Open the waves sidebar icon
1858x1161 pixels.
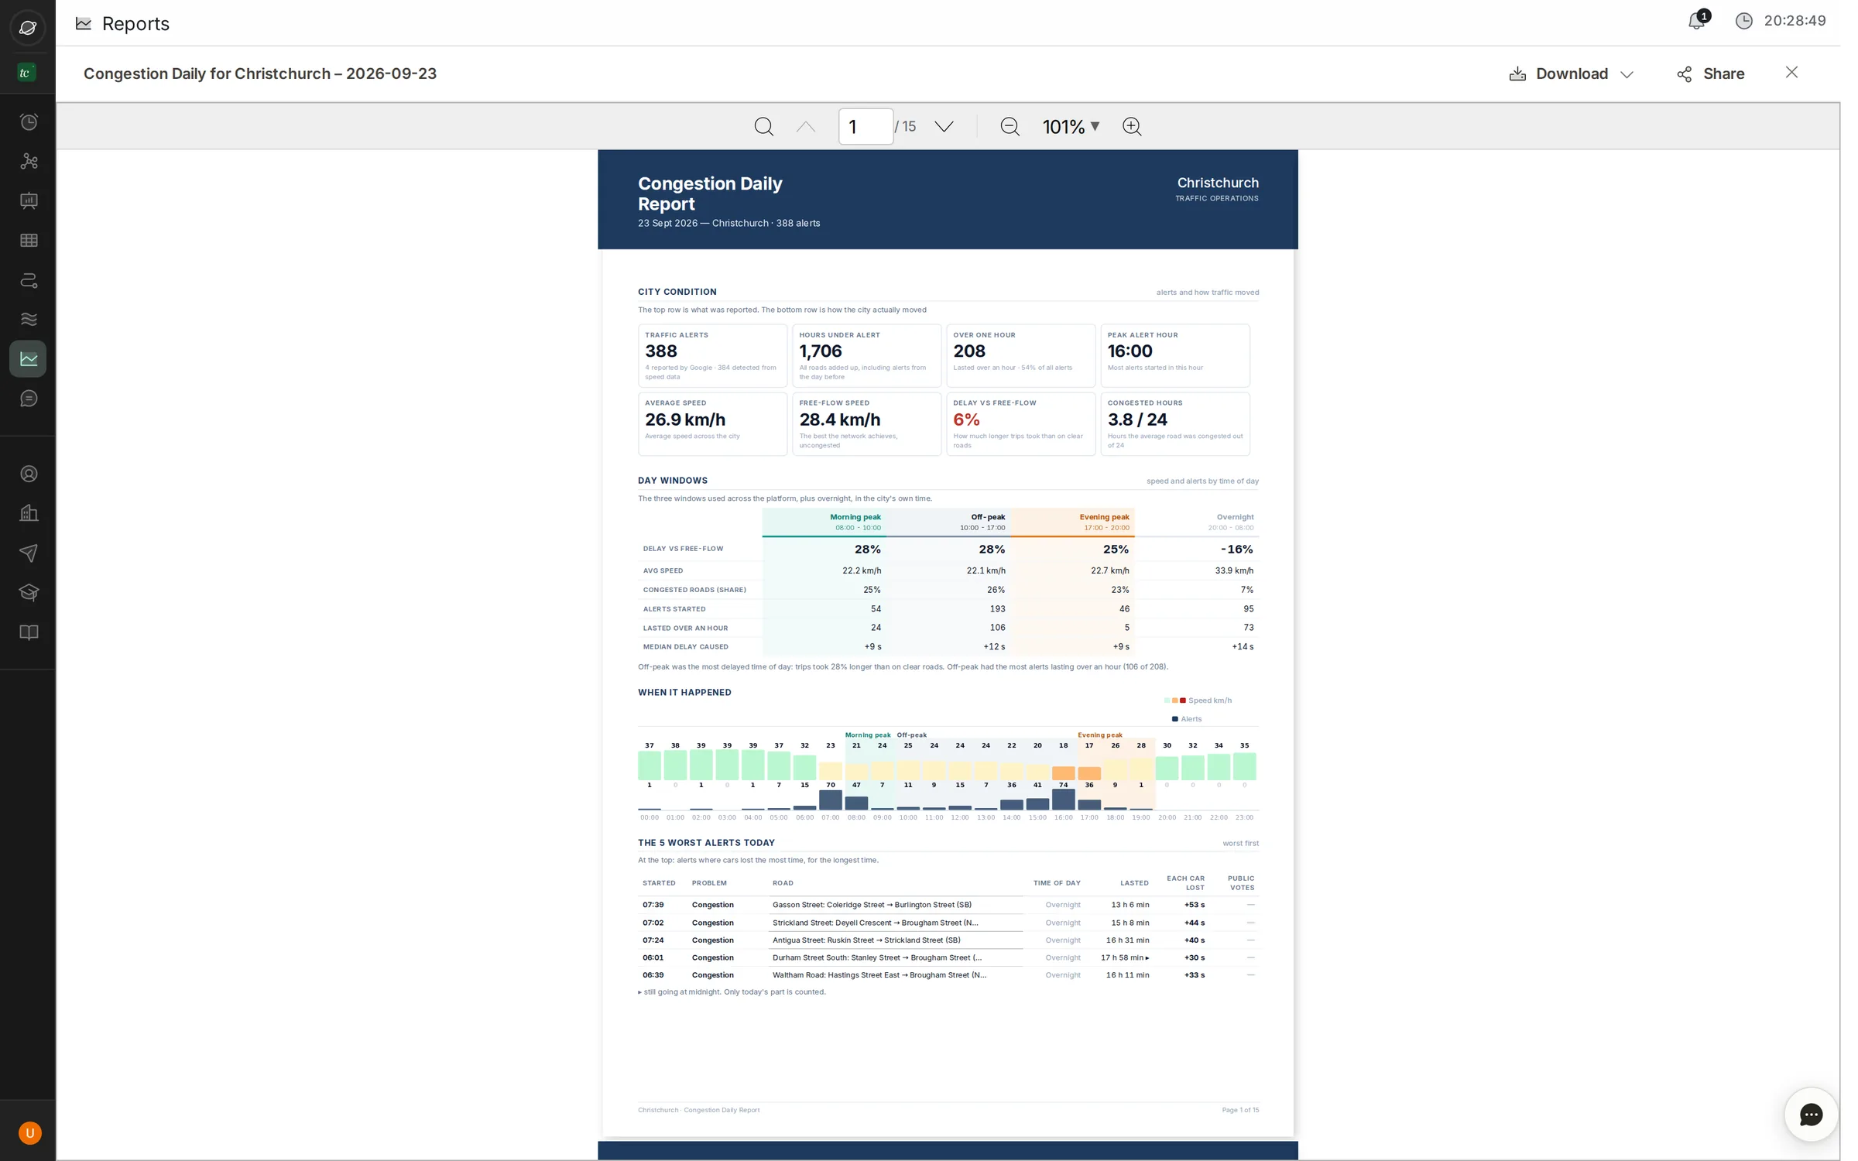tap(29, 320)
